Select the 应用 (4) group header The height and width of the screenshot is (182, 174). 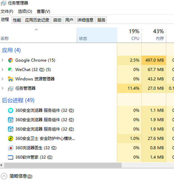click(x=11, y=50)
